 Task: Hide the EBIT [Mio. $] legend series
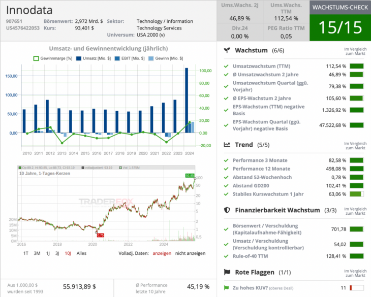point(130,59)
